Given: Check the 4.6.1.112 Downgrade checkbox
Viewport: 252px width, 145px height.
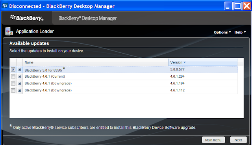Looking at the screenshot, I should coord(13,90).
